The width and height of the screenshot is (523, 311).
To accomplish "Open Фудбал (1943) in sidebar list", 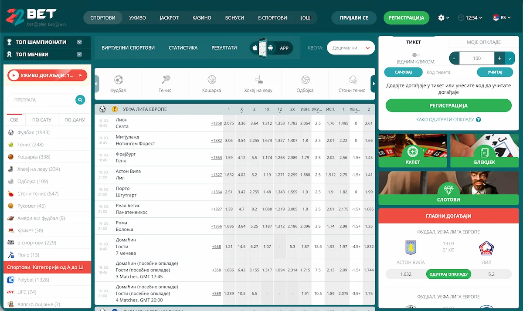I will click(x=47, y=132).
